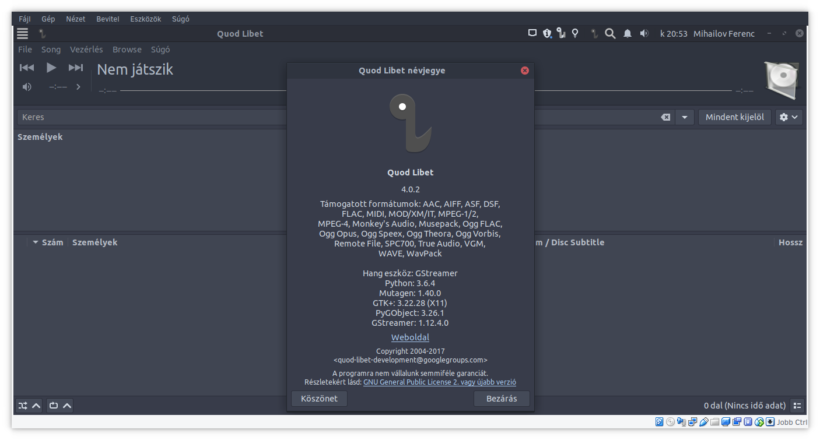Skip to the next track
The height and width of the screenshot is (440, 820).
click(76, 68)
